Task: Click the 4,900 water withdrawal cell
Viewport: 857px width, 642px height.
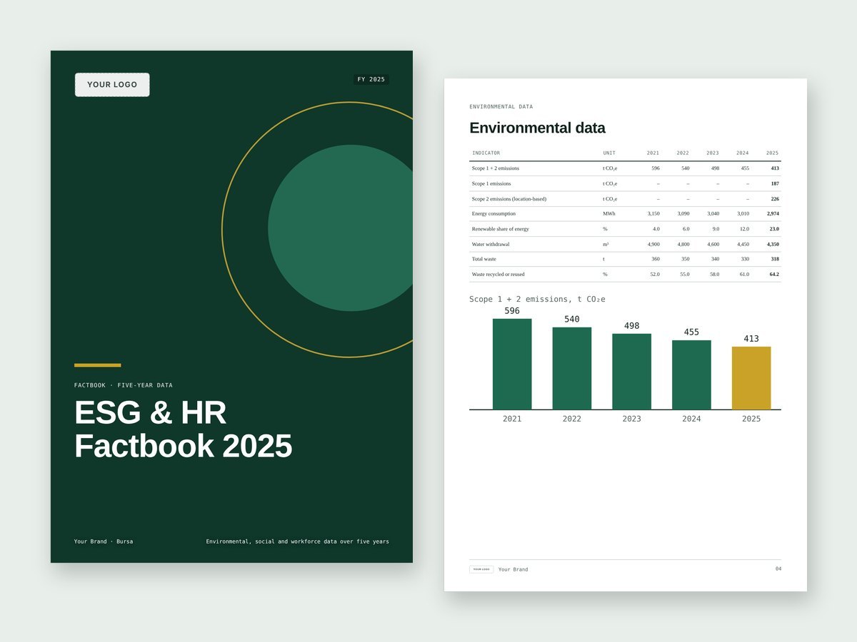Action: [x=653, y=244]
